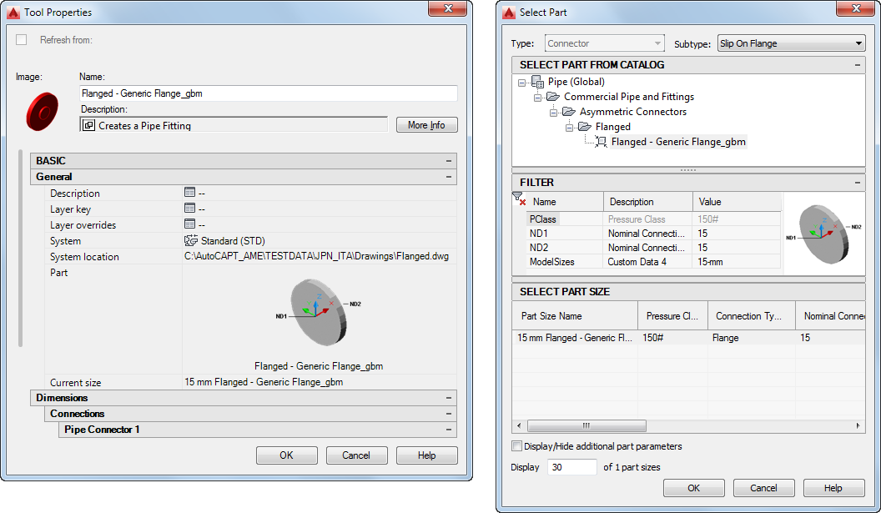Click OK in the Select Part dialog
The image size is (881, 513).
(694, 488)
